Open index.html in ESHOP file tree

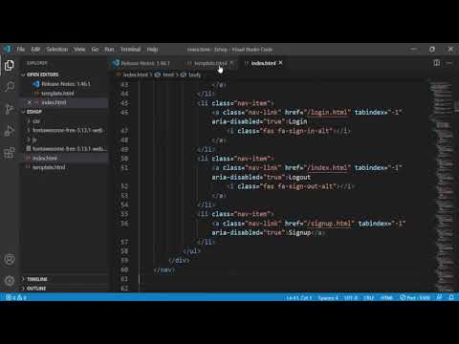point(45,158)
